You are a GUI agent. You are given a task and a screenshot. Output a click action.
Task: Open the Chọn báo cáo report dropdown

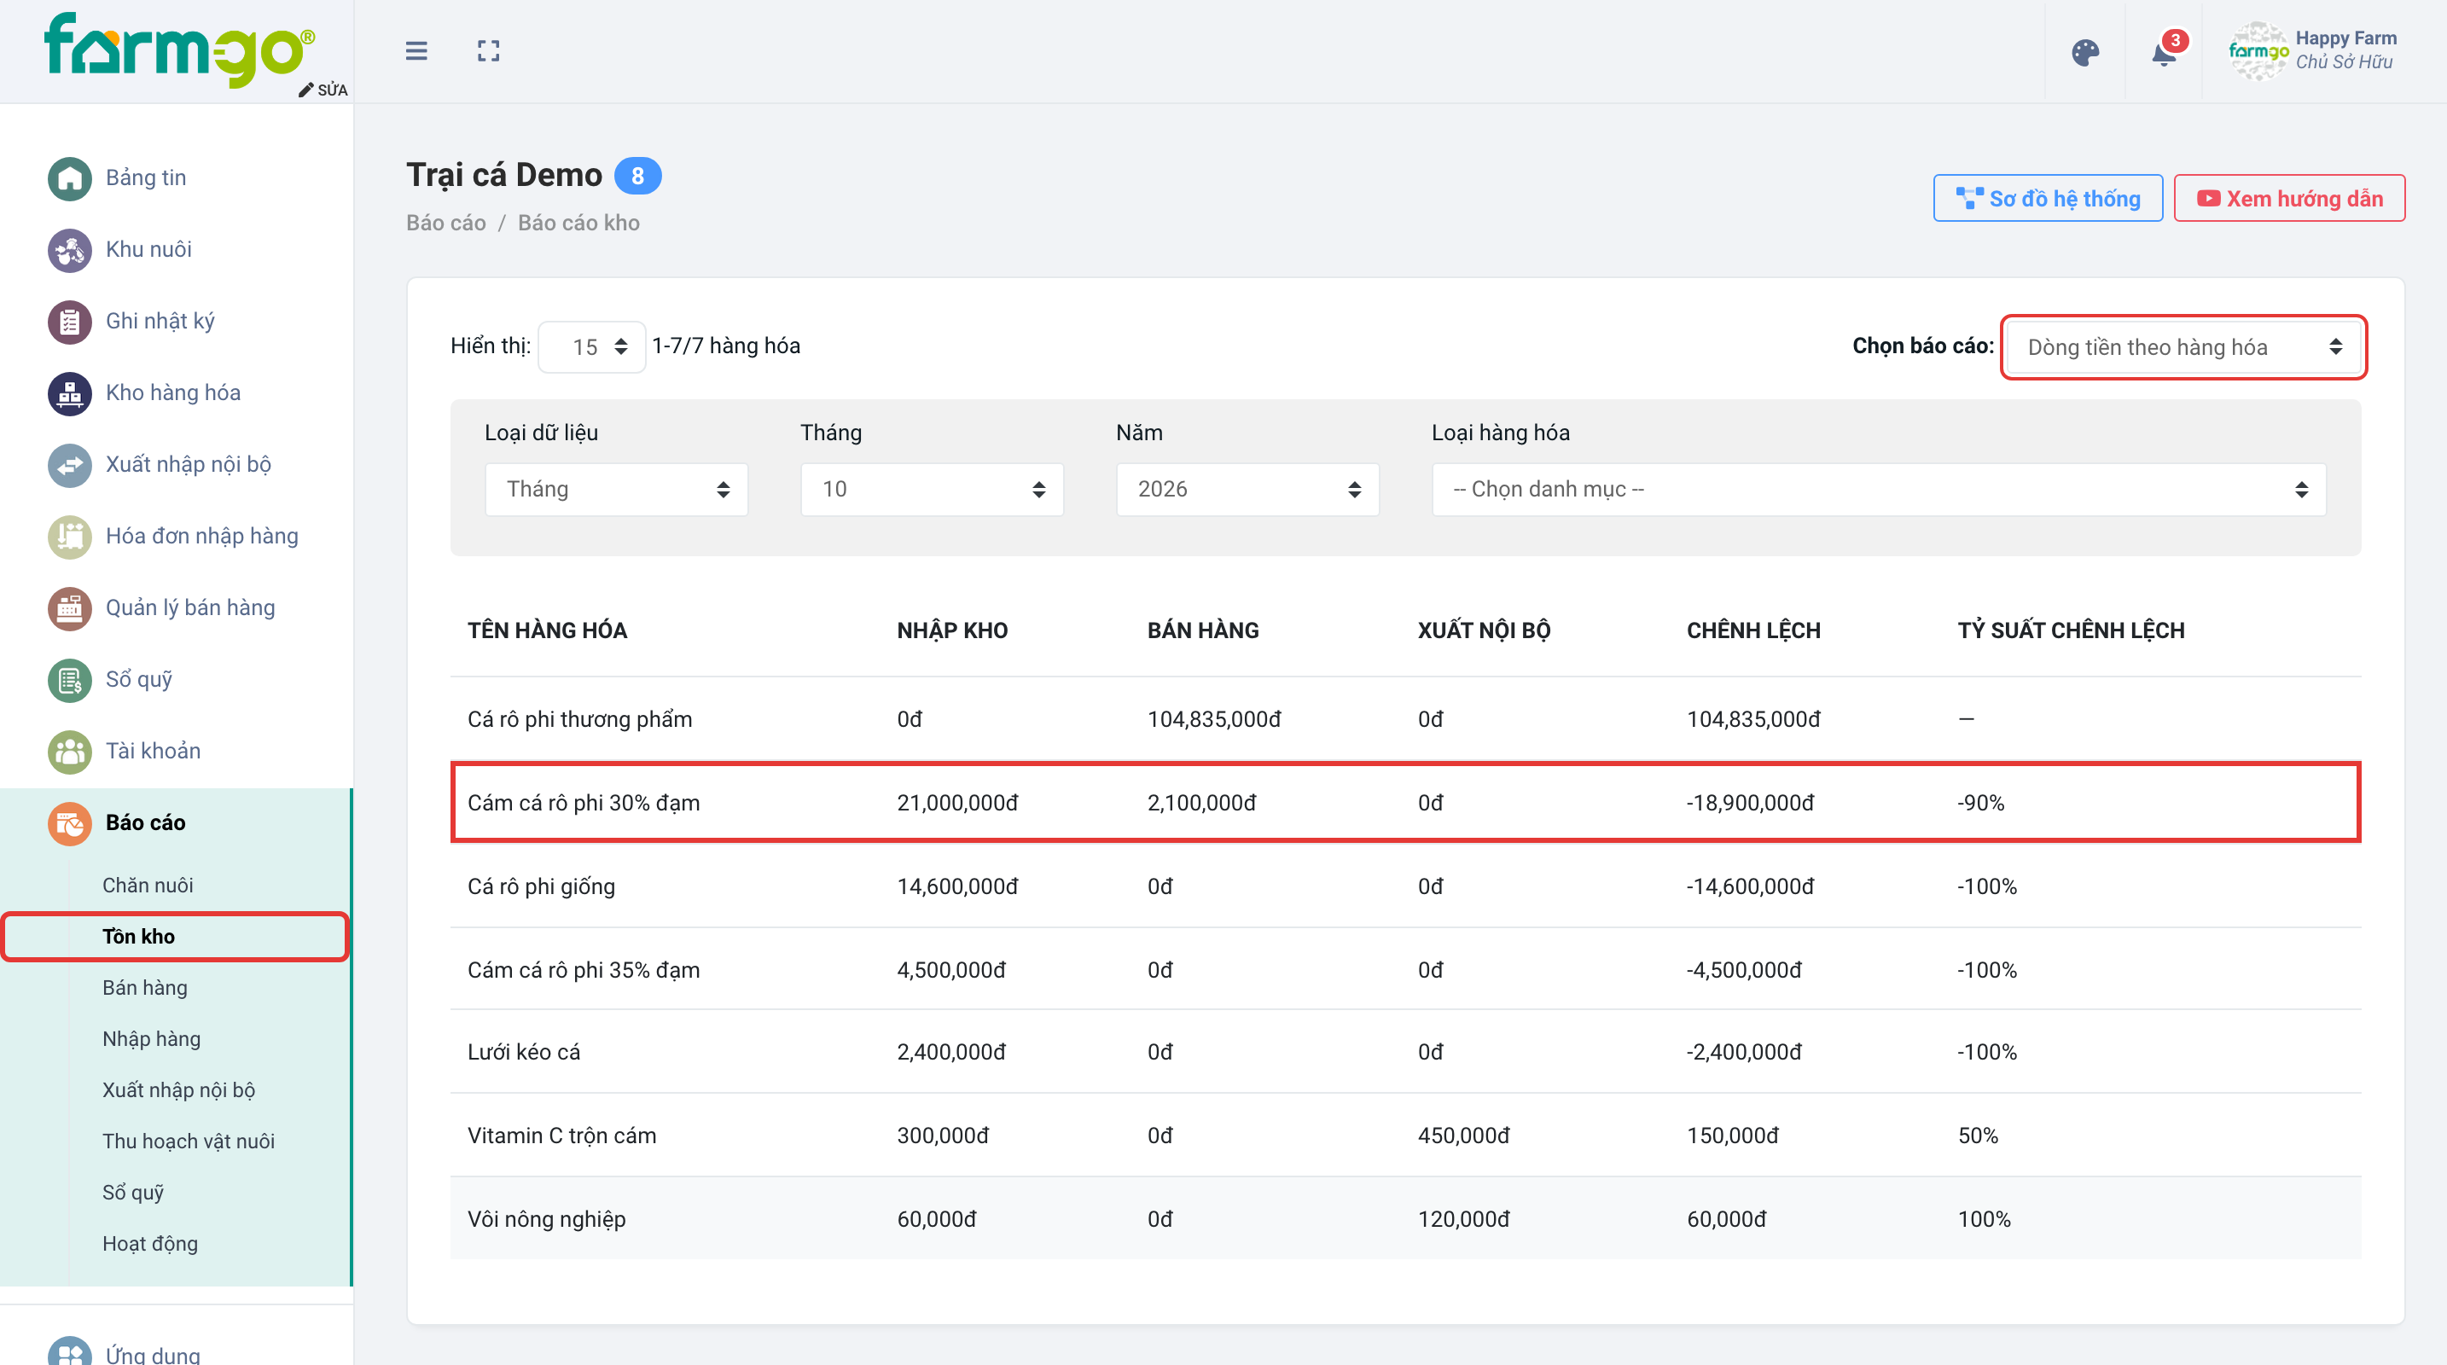[2184, 346]
